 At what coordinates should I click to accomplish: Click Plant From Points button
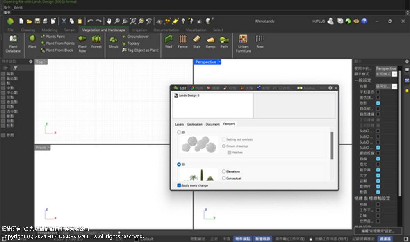(57, 43)
